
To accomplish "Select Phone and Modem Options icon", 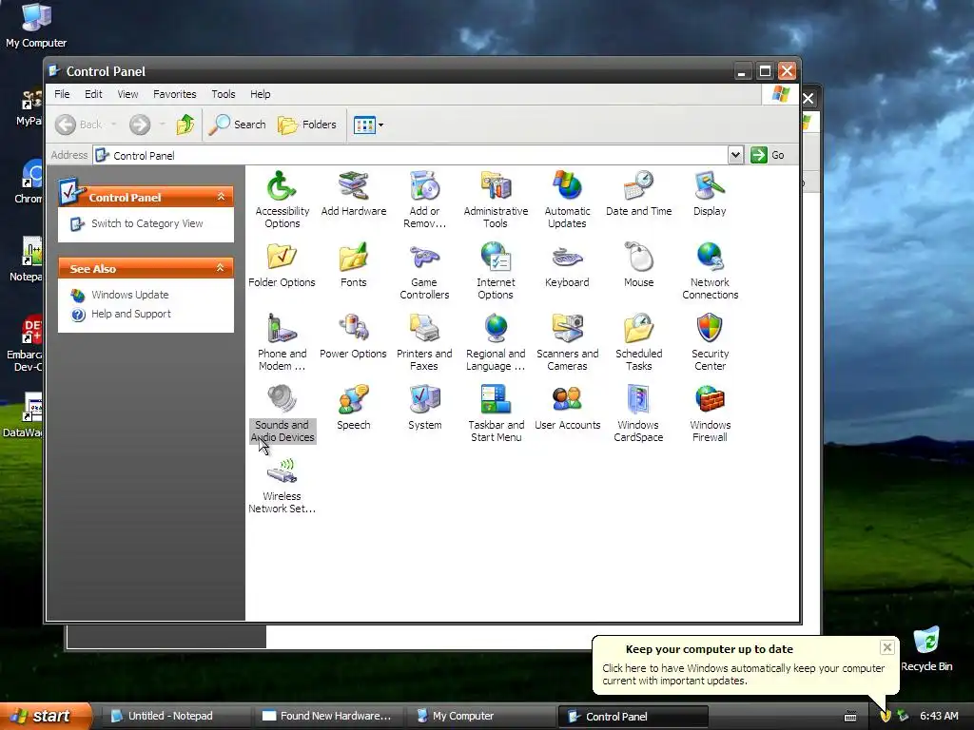I will 282,341.
